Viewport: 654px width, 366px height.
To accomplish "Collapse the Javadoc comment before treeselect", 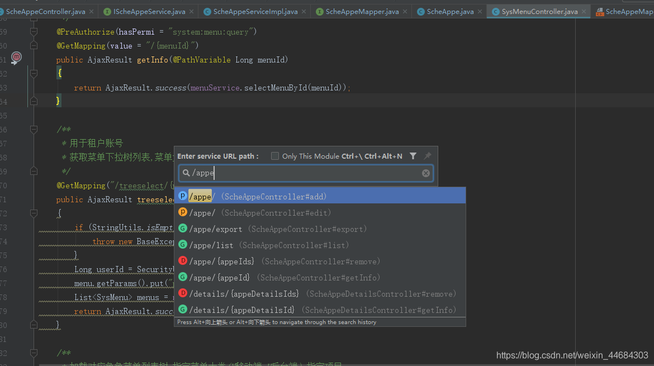I will tap(34, 129).
